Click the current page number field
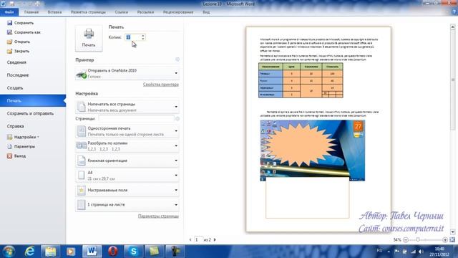This screenshot has width=458, height=258. tap(198, 239)
